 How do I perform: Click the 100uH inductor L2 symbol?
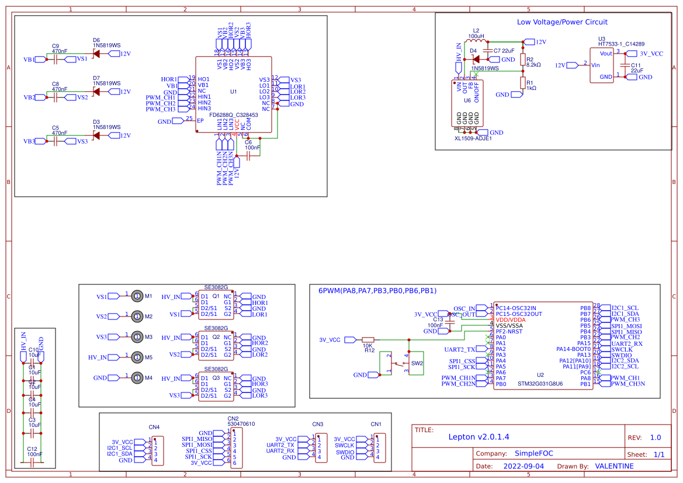click(x=476, y=41)
